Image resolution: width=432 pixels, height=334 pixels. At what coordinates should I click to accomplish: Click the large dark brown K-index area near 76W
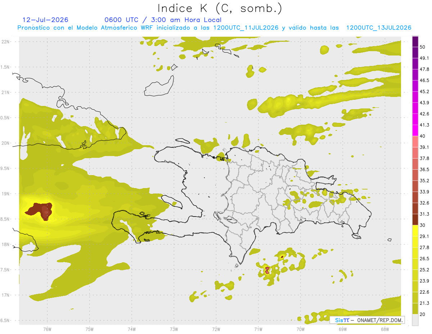click(x=40, y=210)
